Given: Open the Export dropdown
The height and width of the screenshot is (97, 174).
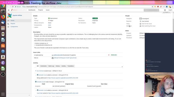Looking at the screenshot, I should [167, 12].
